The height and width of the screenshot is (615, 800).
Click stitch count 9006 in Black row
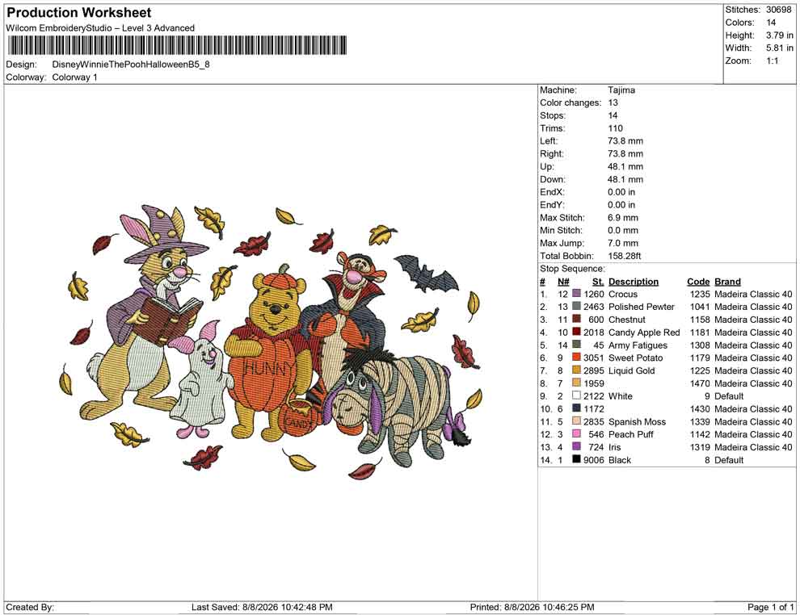point(594,459)
